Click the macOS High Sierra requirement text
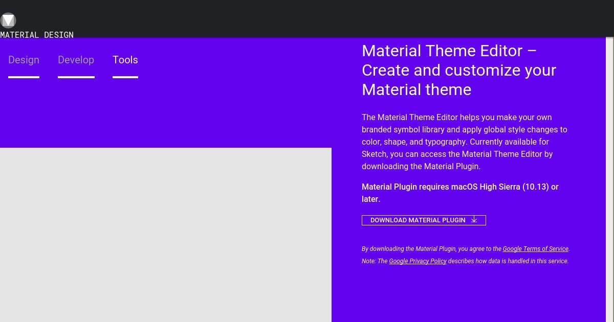The height and width of the screenshot is (322, 614). [x=460, y=193]
